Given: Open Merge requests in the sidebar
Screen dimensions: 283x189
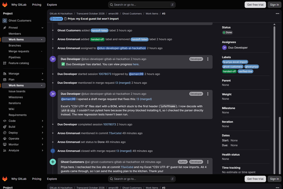Looking at the screenshot, I should click(19, 51).
